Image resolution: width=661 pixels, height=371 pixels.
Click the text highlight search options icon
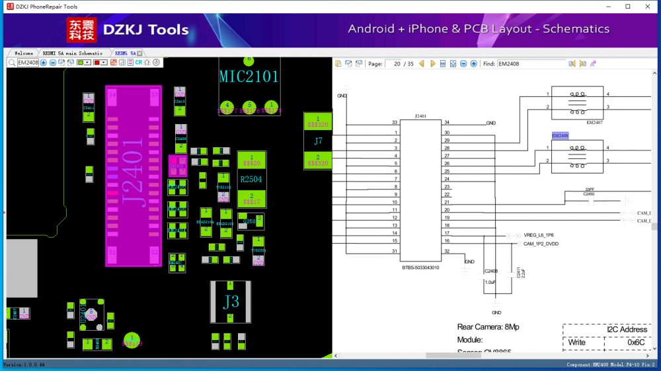tap(593, 63)
